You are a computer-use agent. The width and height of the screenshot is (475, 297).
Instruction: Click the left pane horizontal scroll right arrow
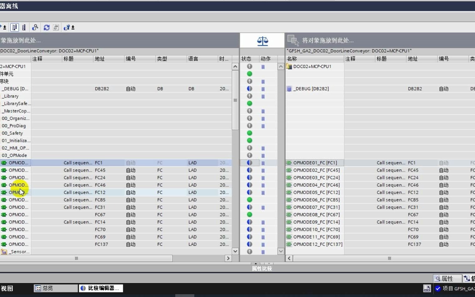(x=228, y=258)
